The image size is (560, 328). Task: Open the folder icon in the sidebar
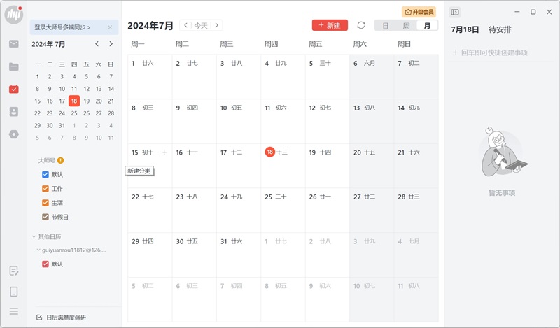pyautogui.click(x=14, y=66)
